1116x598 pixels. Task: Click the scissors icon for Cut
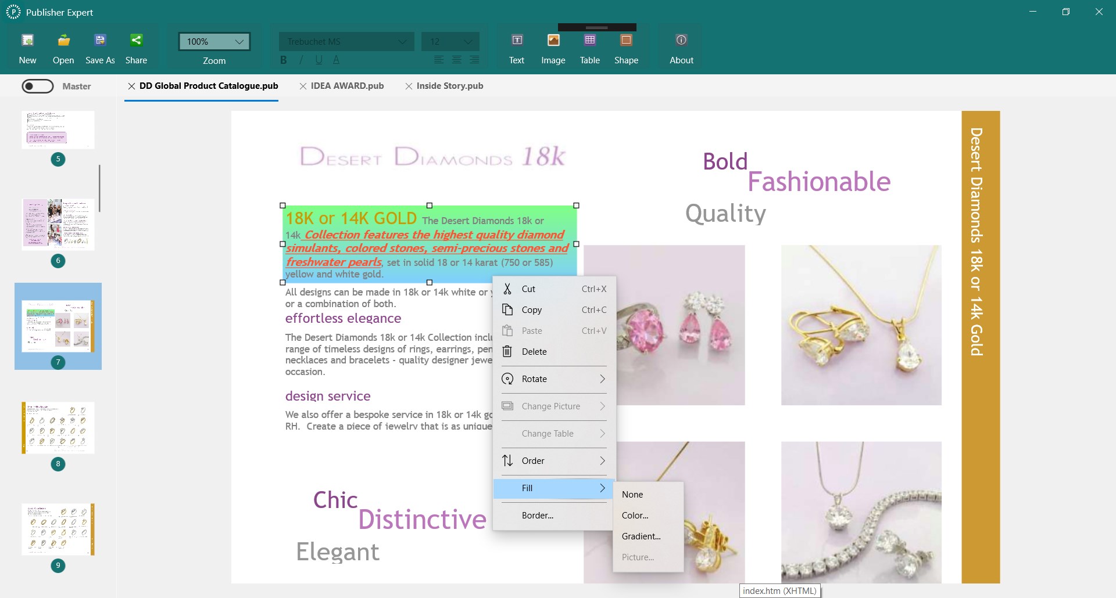click(507, 289)
